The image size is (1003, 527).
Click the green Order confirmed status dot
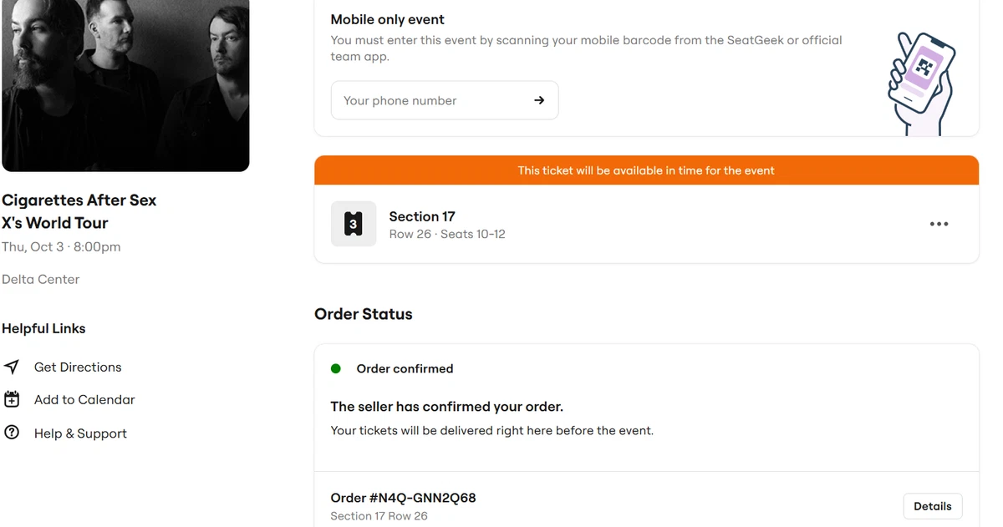coord(336,368)
